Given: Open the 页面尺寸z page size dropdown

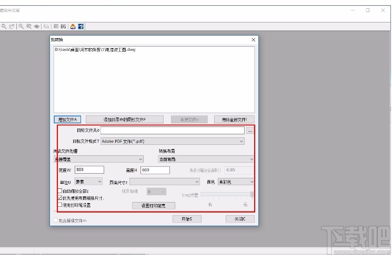Looking at the screenshot, I should point(165,182).
